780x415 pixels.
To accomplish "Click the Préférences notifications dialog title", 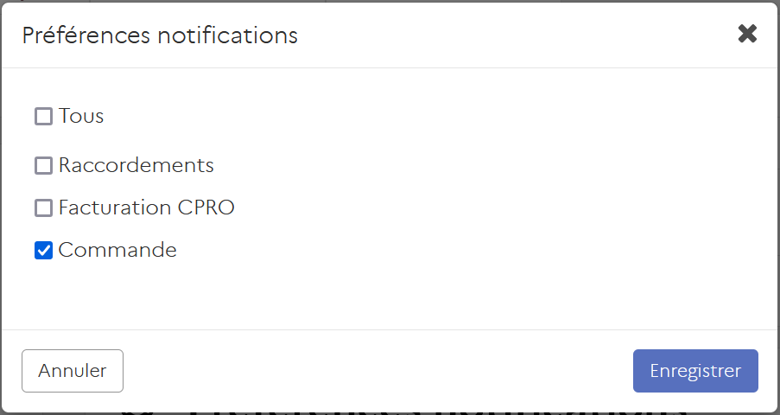I will click(160, 35).
